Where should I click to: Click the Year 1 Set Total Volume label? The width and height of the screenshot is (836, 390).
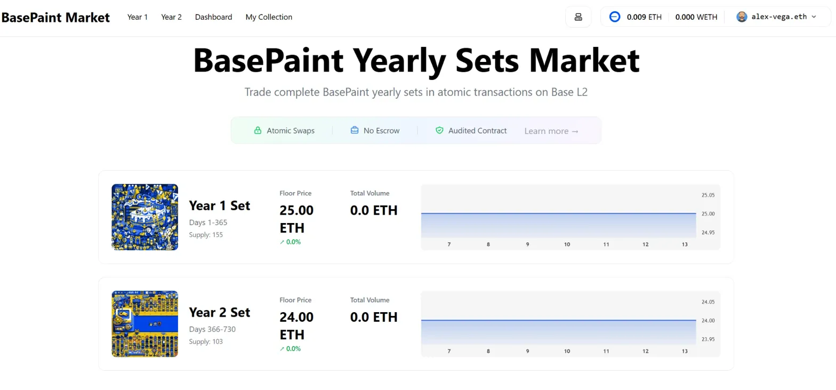tap(370, 193)
